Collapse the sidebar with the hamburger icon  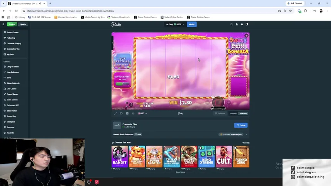[x=3, y=24]
